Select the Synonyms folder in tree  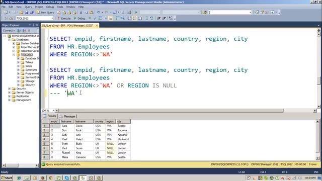tap(31, 70)
